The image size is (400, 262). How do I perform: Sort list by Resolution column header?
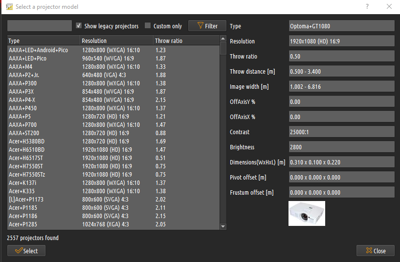(x=116, y=40)
